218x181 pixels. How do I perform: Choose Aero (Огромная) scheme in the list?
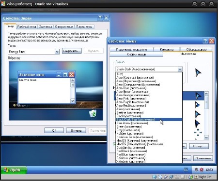click(x=149, y=81)
